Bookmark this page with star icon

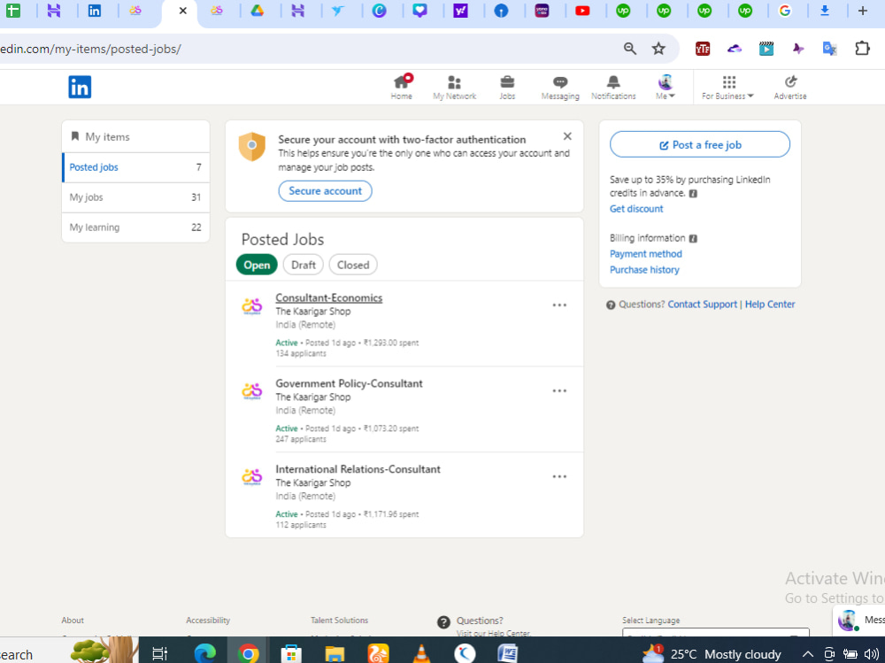point(658,49)
